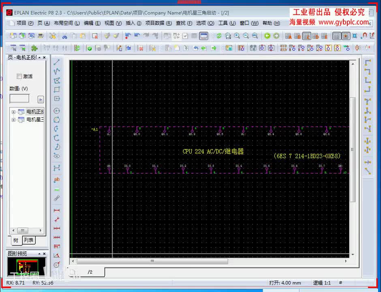Screen dimensions: 381x292
Task: Toggle grid display button
Action: click(x=336, y=36)
